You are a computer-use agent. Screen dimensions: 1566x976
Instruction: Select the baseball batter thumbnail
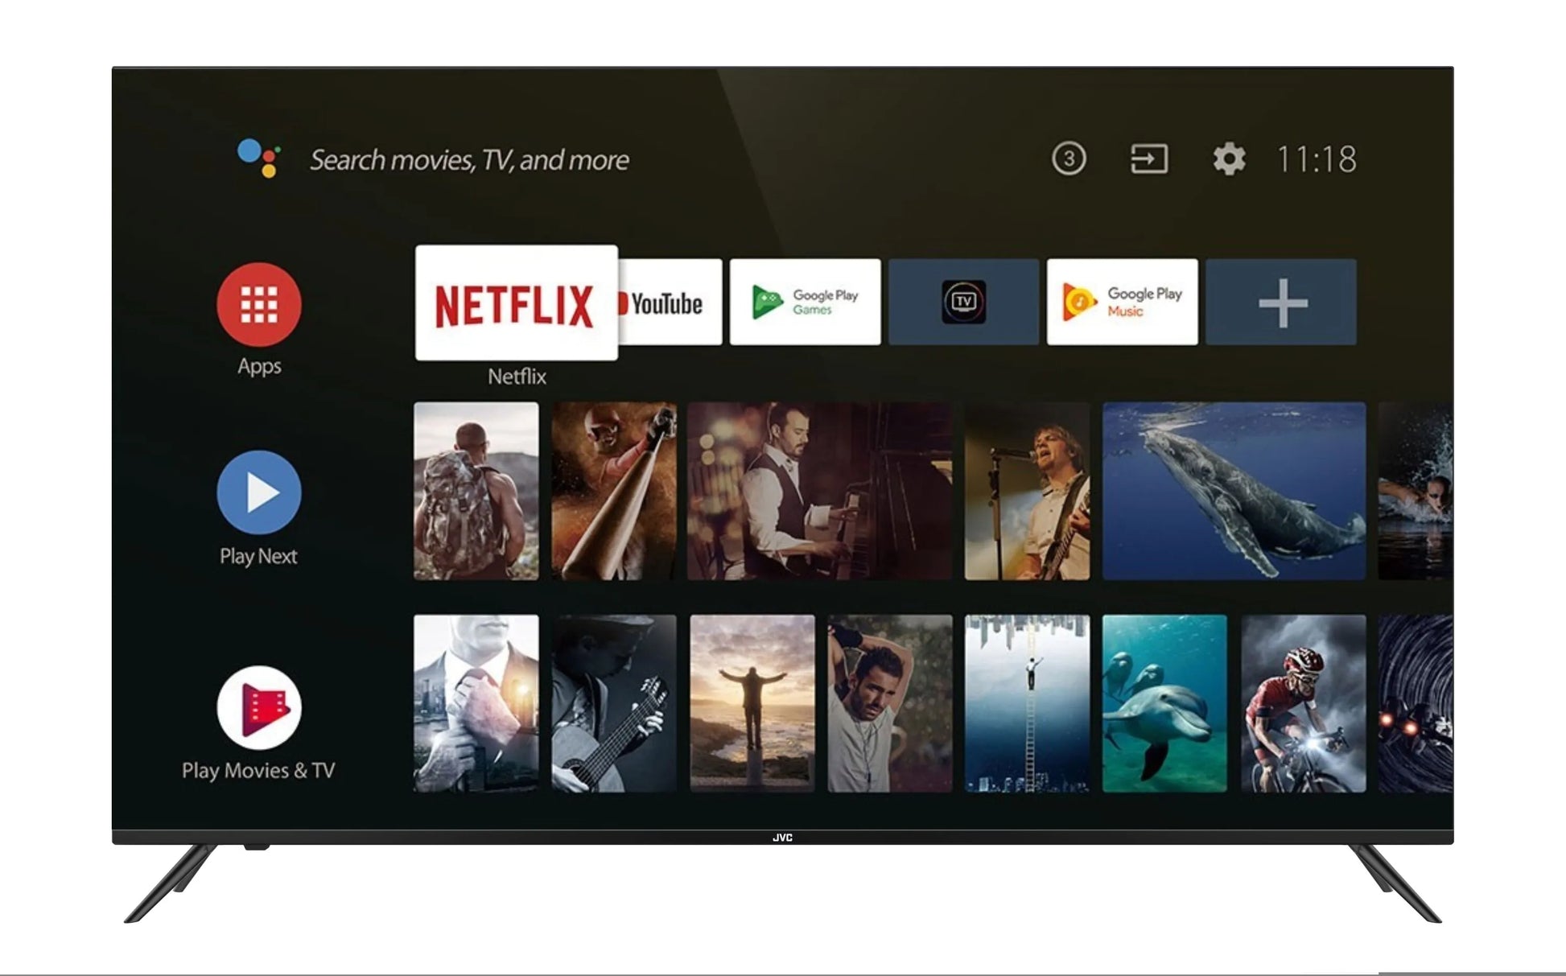click(613, 491)
